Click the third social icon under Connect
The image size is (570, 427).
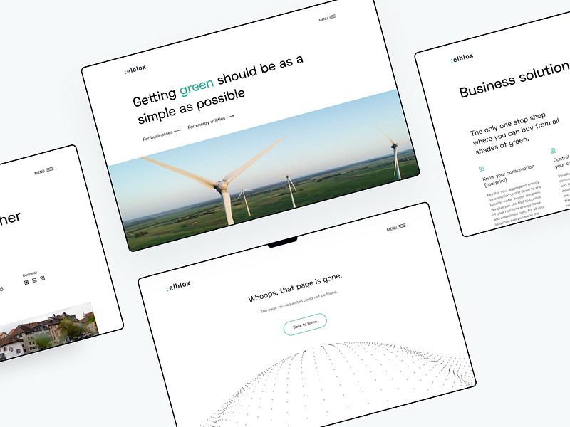click(43, 278)
